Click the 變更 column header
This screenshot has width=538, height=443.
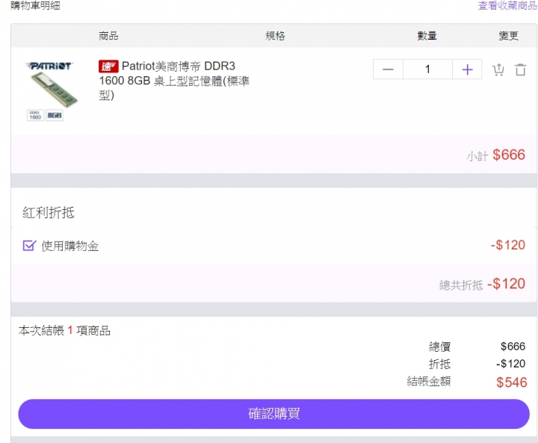click(509, 36)
